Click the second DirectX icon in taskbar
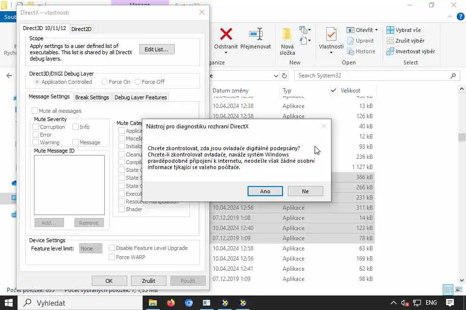 point(243,303)
